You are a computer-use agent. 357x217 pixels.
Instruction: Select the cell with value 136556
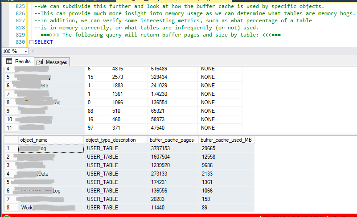tap(173, 191)
